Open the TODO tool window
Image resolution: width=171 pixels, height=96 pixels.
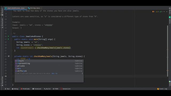(x=56, y=89)
